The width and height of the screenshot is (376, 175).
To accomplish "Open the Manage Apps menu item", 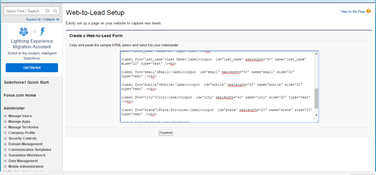I will (19, 122).
